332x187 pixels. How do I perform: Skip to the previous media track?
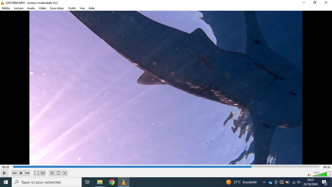(x=15, y=173)
